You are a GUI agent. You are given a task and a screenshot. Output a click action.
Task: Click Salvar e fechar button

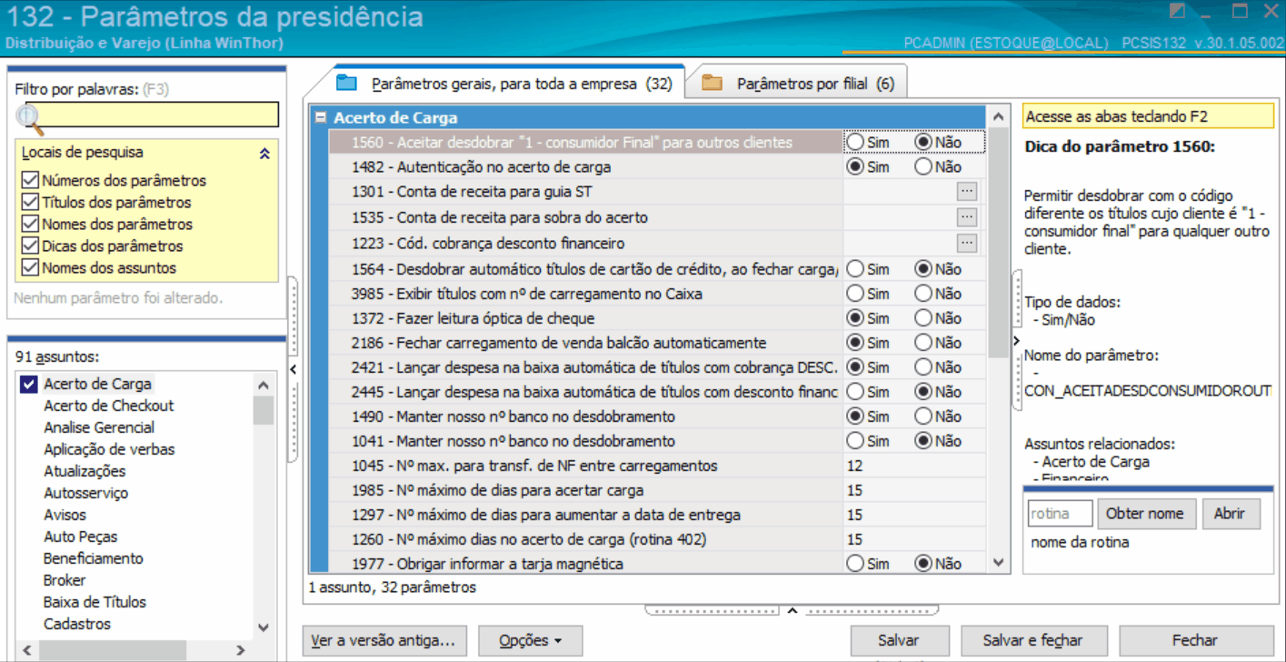pyautogui.click(x=1032, y=641)
